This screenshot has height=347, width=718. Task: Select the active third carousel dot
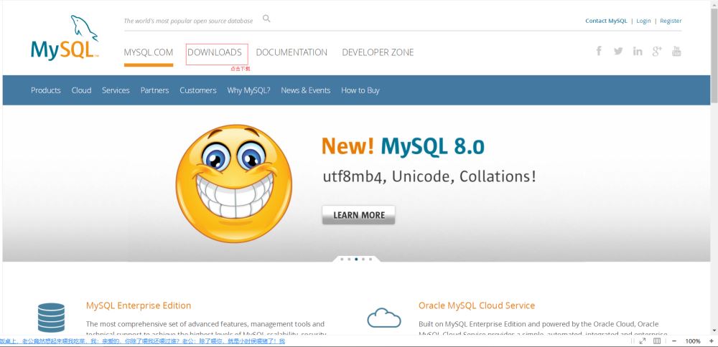pos(356,260)
